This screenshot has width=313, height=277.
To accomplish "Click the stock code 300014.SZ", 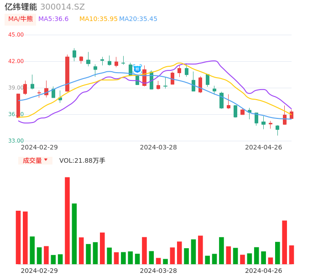I will tap(63, 7).
